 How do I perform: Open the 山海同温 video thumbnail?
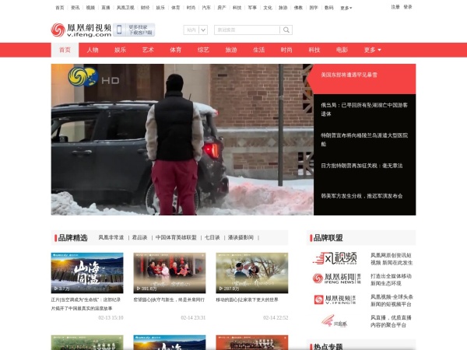[87, 273]
